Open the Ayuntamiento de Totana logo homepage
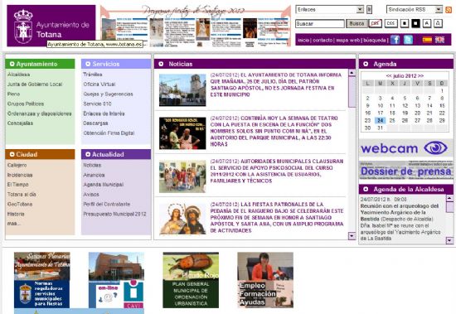Image resolution: width=456 pixels, height=314 pixels. tap(51, 26)
